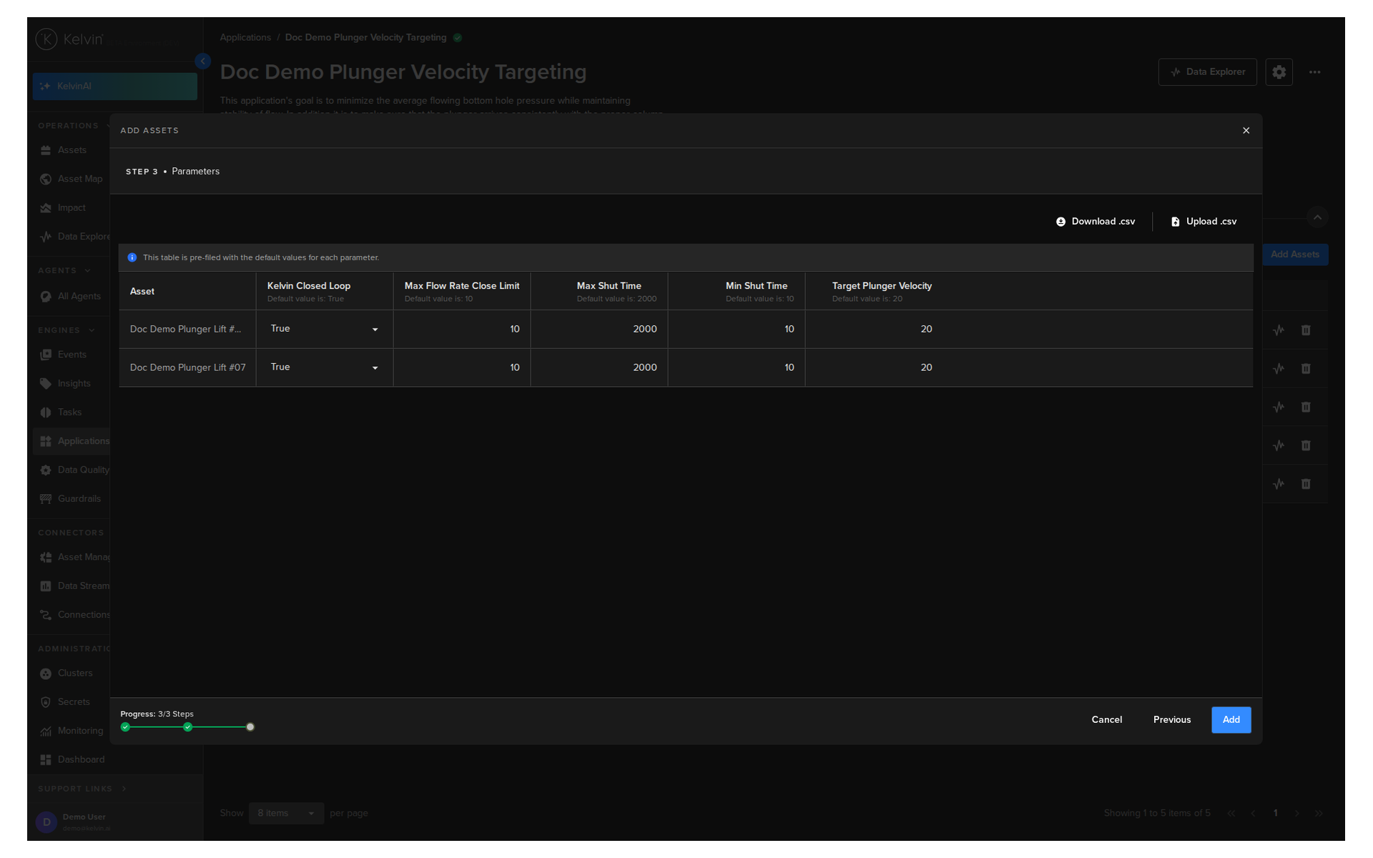Open Kelvin Closed Loop dropdown in first asset row
The height and width of the screenshot is (858, 1373).
coord(324,329)
